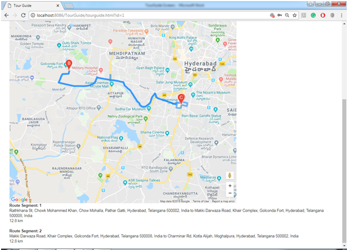
Task: Click the Sundarayya Park green pin
Action: 218,40
